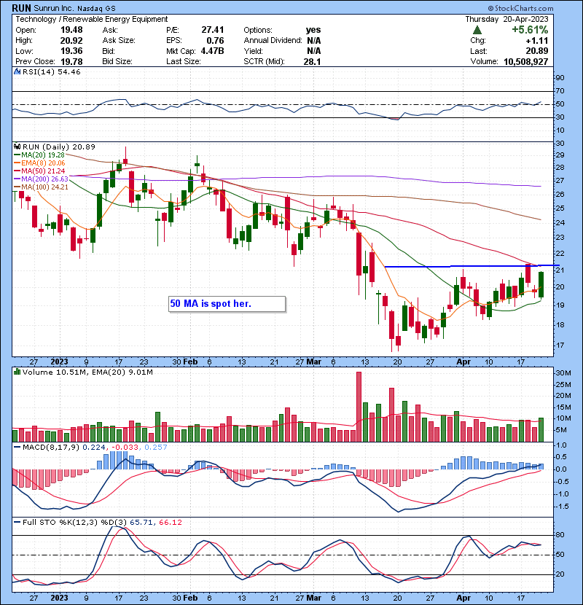Click the Feb label on price chart axis

(x=190, y=362)
